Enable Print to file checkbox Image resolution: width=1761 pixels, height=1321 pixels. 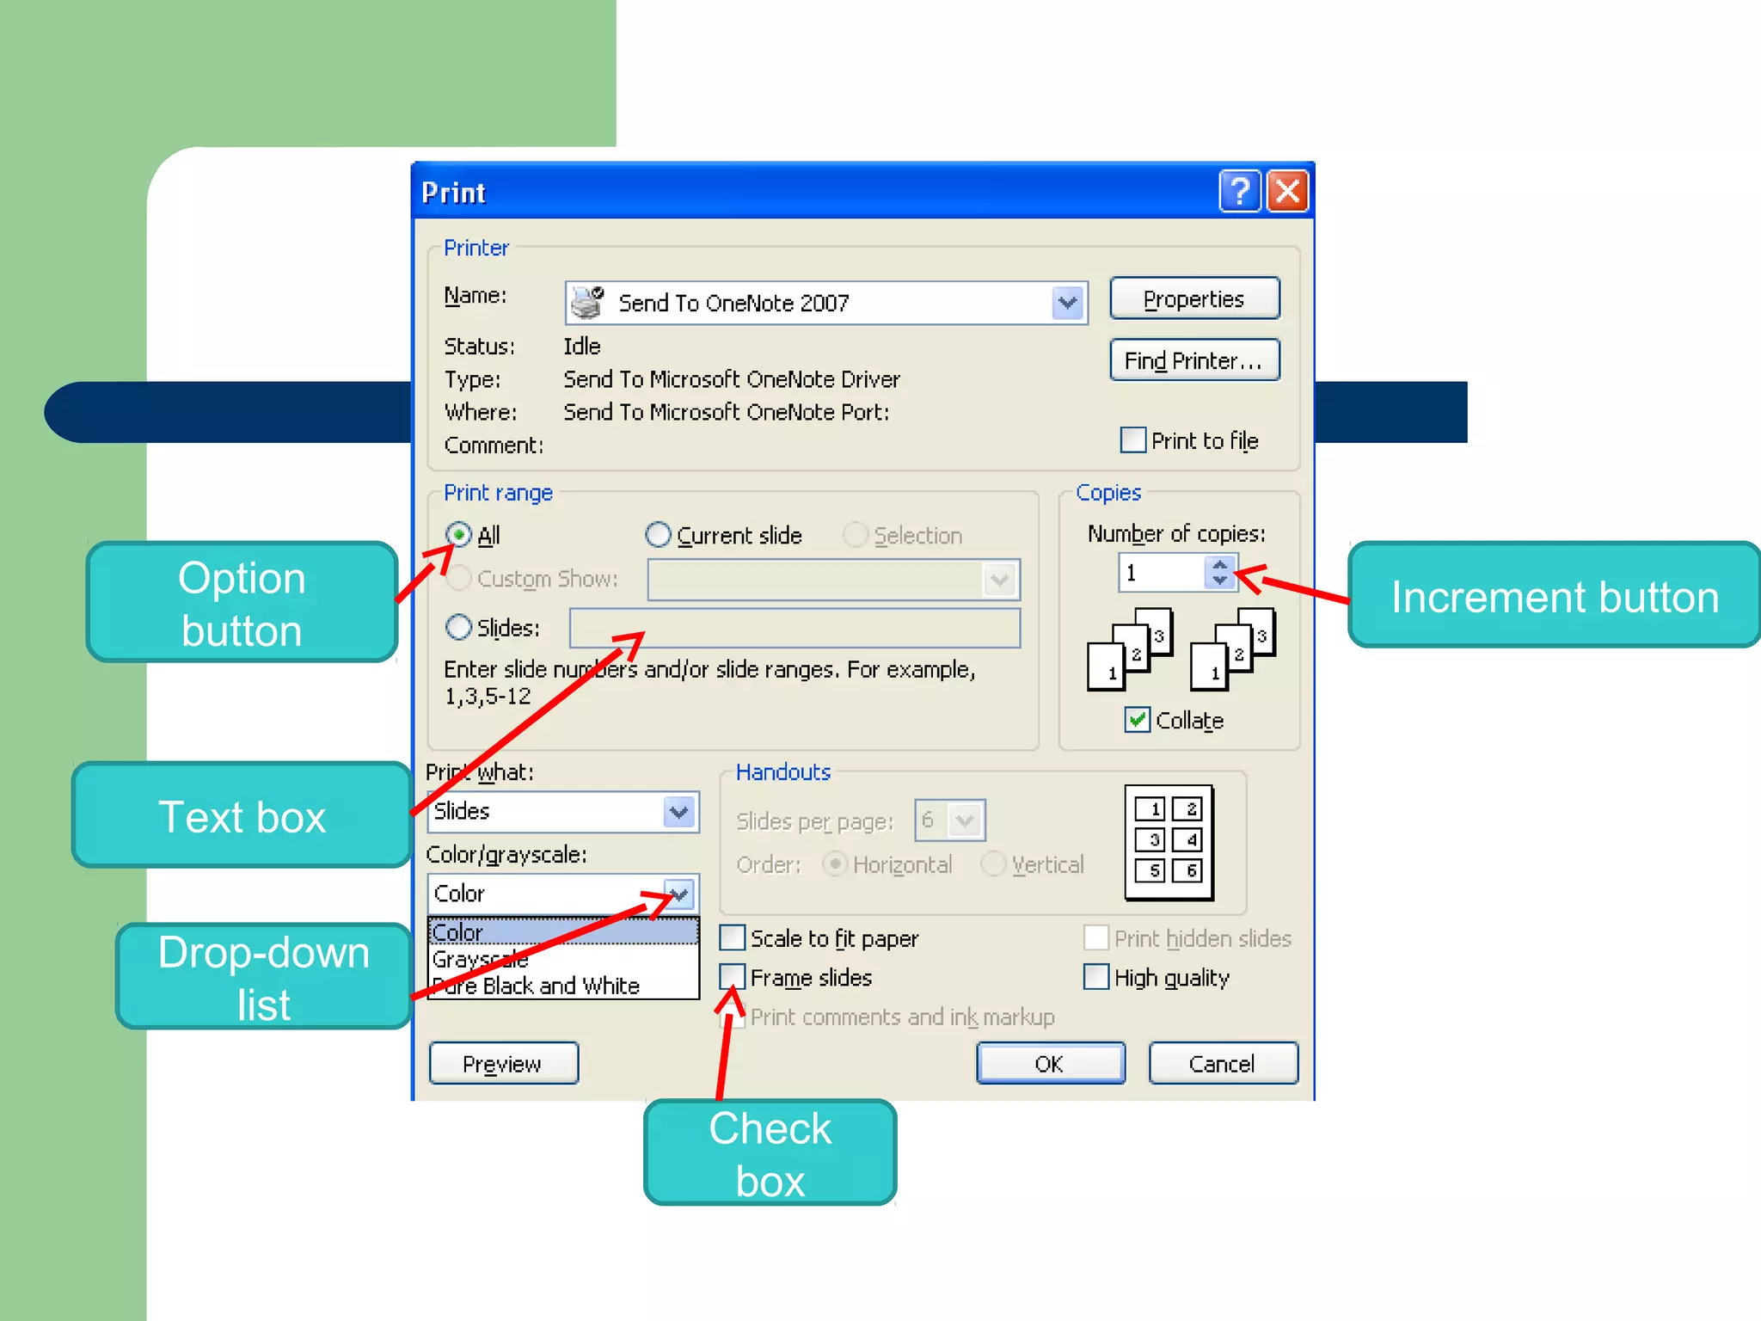coord(1133,439)
